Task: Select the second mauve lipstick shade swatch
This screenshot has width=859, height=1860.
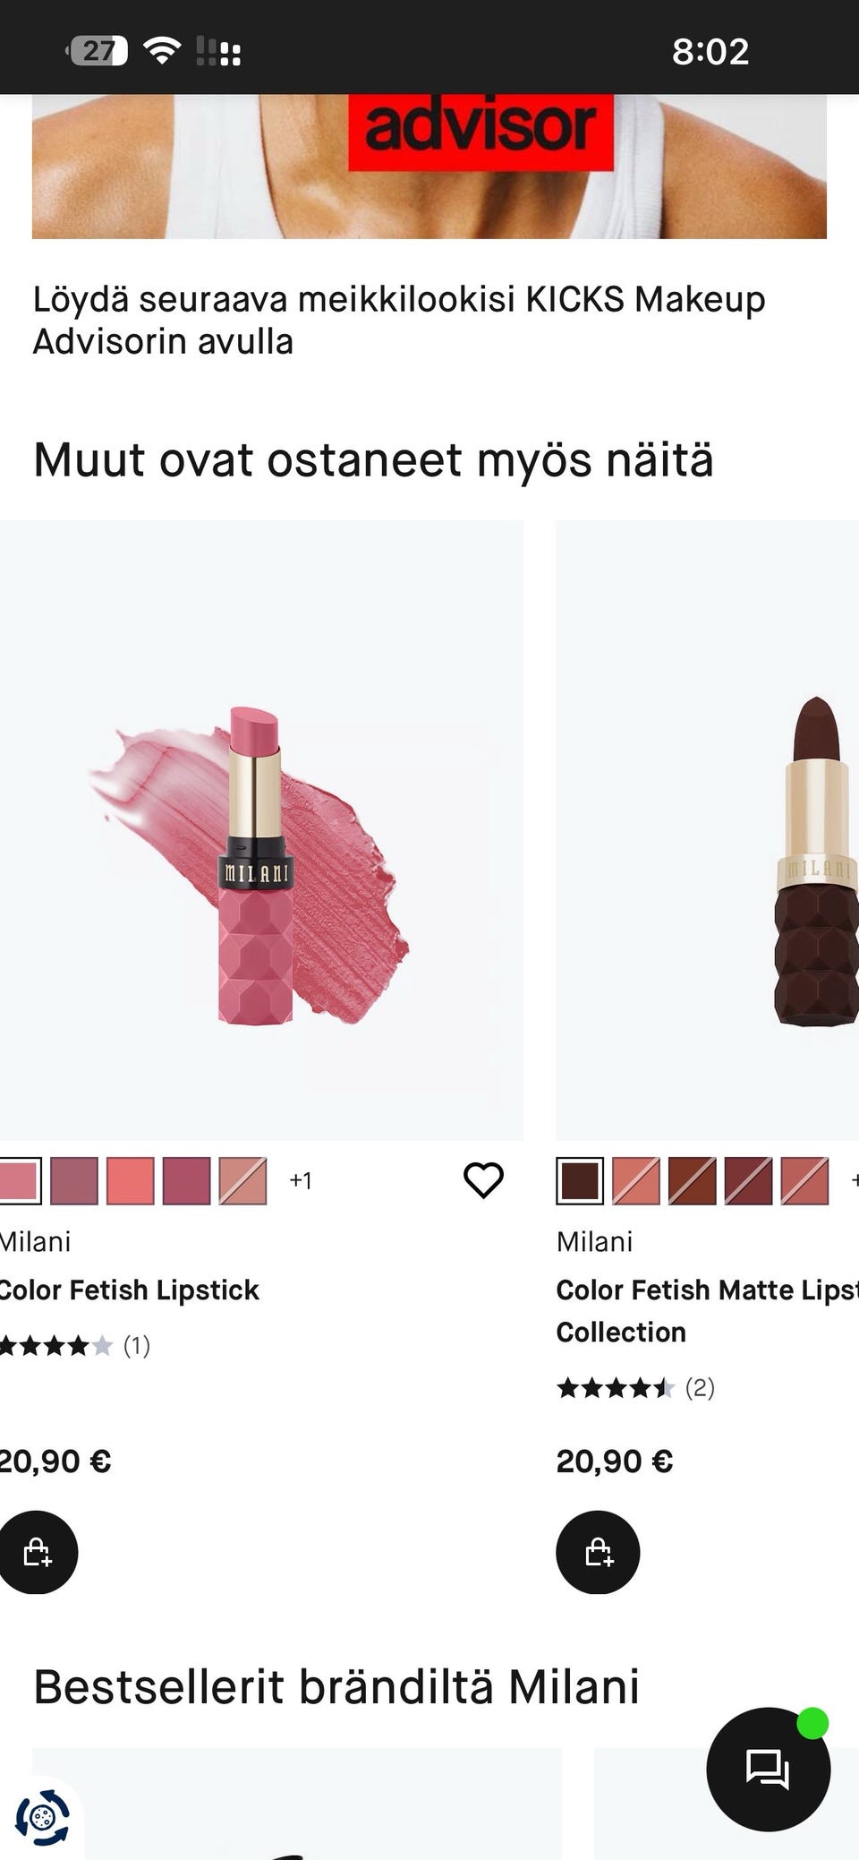Action: click(x=74, y=1180)
